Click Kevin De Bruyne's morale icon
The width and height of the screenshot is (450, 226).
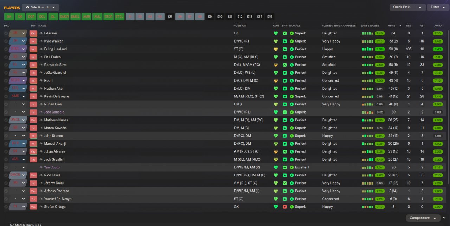[x=292, y=96]
